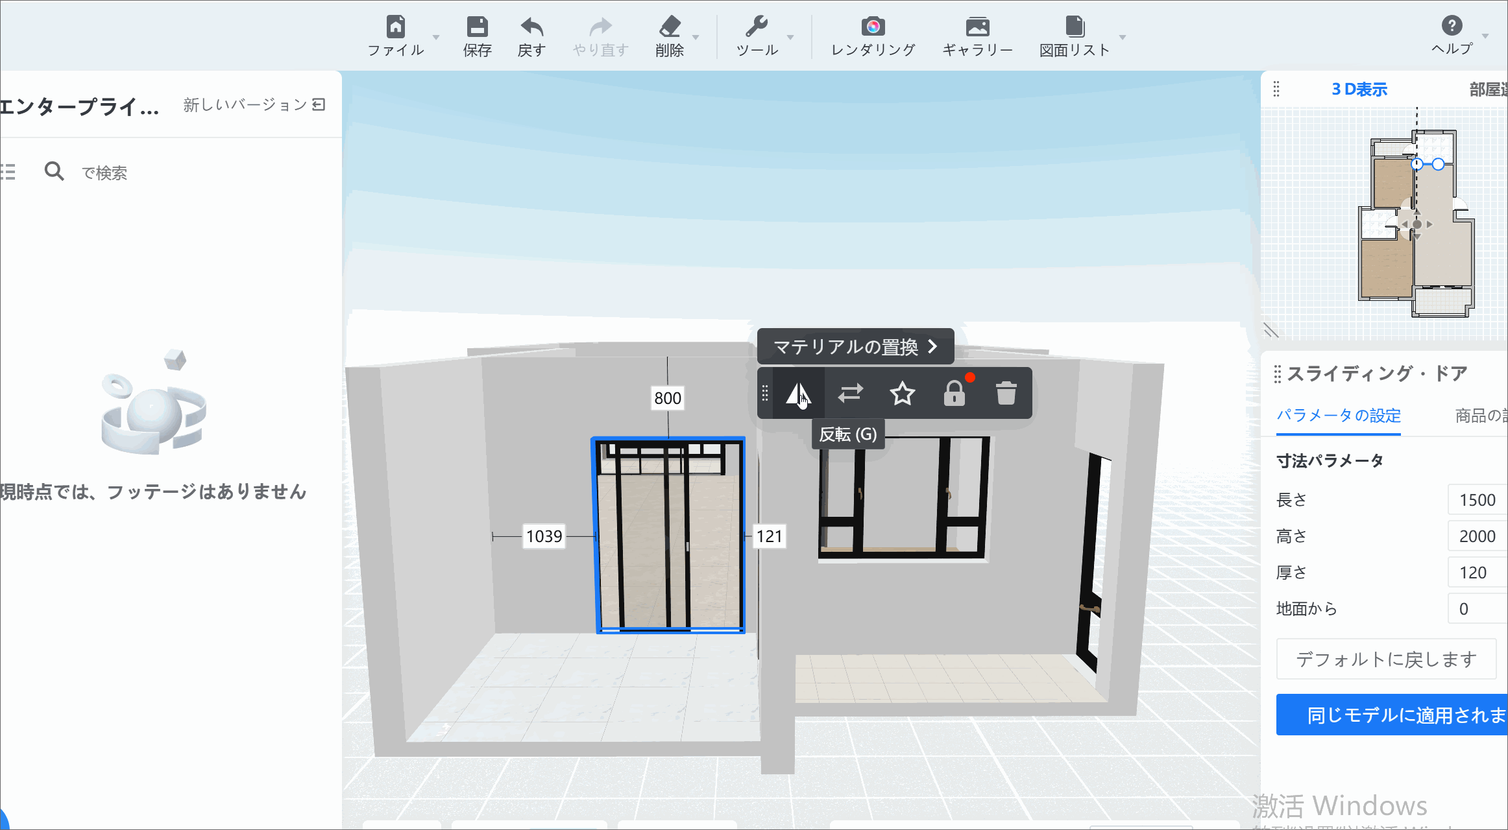This screenshot has width=1508, height=830.
Task: Click the 寸法パラメータ section heading
Action: tap(1330, 461)
